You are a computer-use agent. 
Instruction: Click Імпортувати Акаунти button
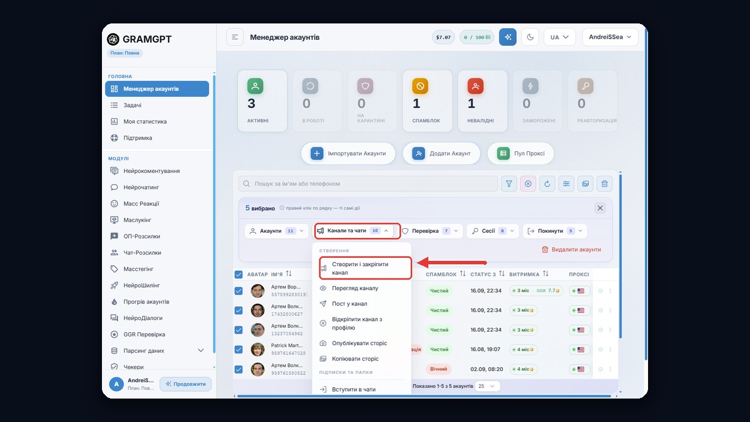tap(348, 154)
